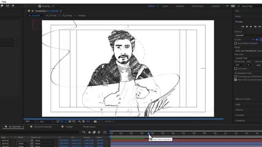Viewport: 262px width, 147px height.
Task: Expand the Align panel
Action: click(237, 105)
